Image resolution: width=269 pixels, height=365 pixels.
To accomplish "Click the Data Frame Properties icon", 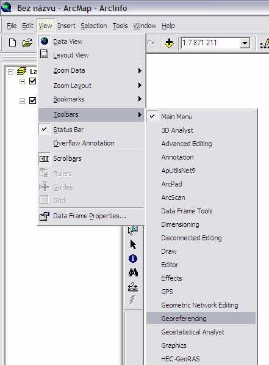I will pos(45,216).
